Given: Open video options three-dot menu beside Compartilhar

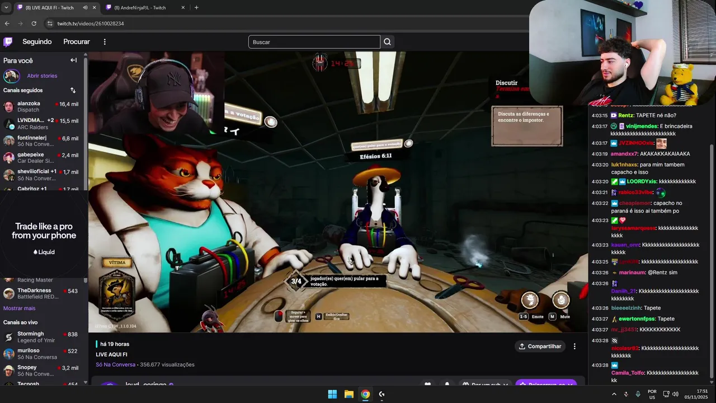Looking at the screenshot, I should [574, 346].
